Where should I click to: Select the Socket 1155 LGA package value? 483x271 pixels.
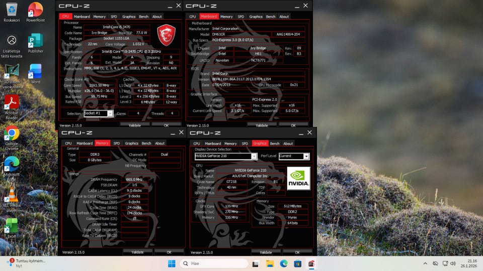(x=116, y=39)
